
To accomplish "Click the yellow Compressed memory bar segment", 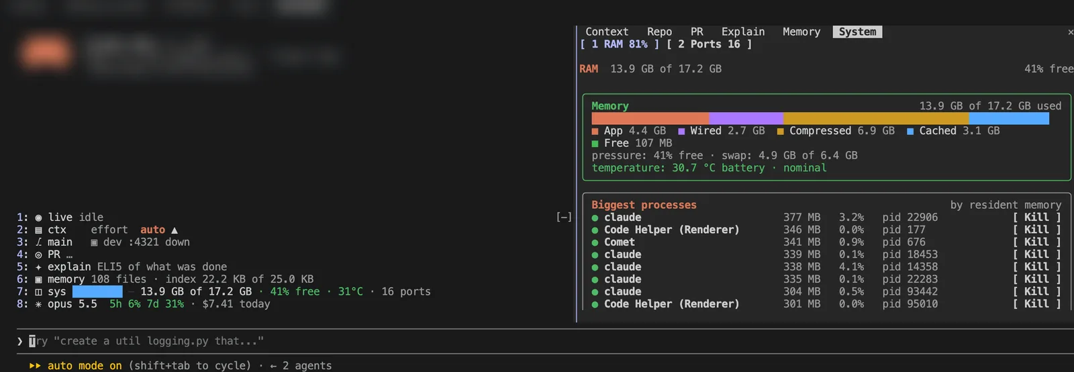I will pyautogui.click(x=876, y=118).
